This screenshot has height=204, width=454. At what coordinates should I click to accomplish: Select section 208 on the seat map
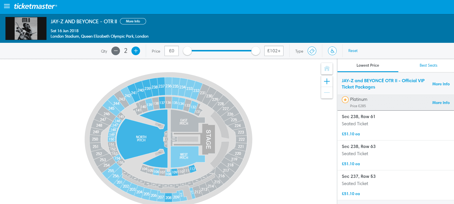click(168, 198)
